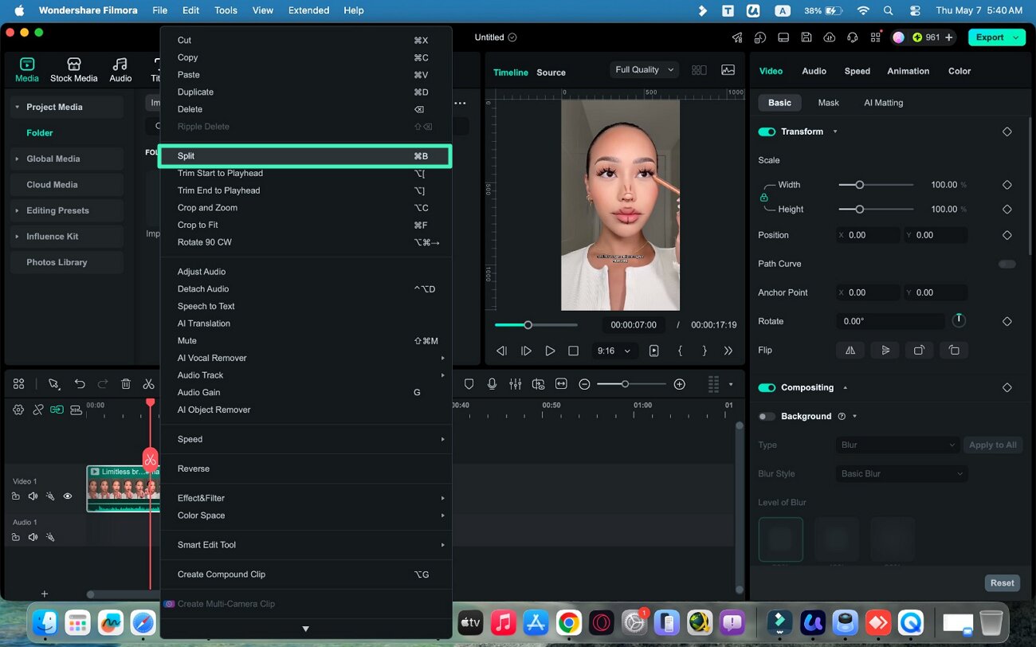The image size is (1036, 647).
Task: Adjust the Height scale slider
Action: pos(876,210)
